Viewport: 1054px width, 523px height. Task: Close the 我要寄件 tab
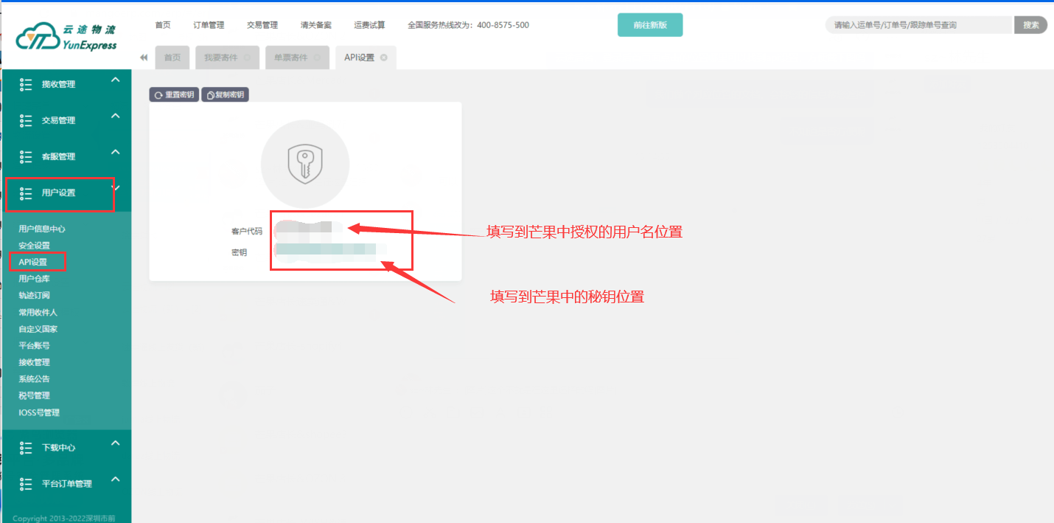coord(246,58)
